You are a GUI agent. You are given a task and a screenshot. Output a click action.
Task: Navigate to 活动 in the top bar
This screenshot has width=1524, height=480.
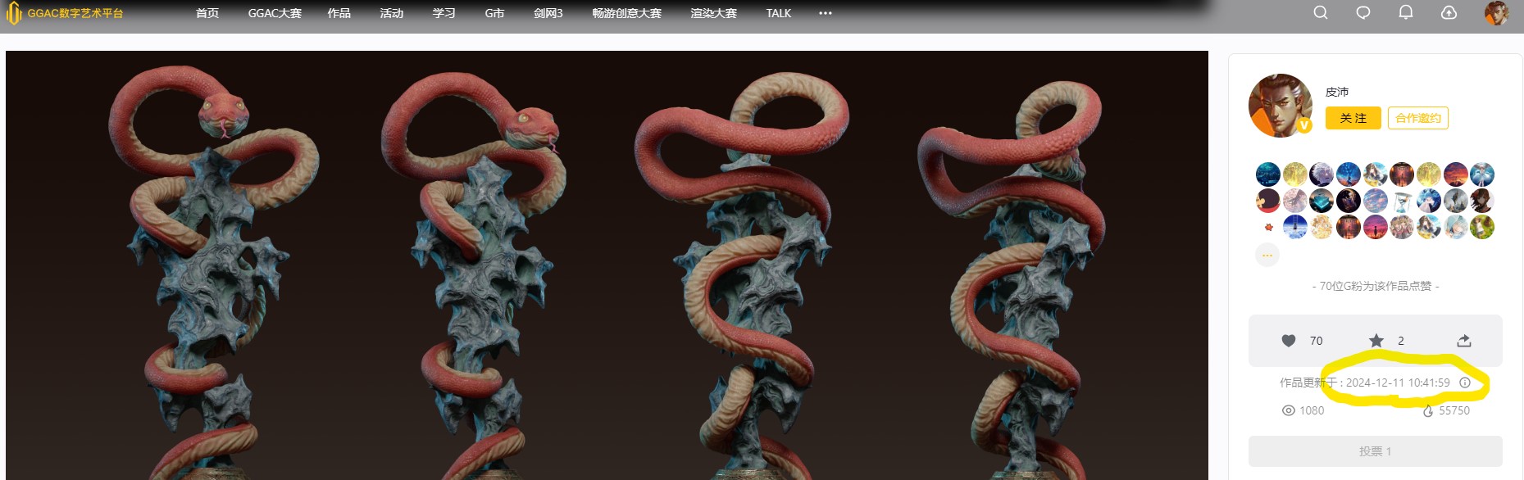391,13
